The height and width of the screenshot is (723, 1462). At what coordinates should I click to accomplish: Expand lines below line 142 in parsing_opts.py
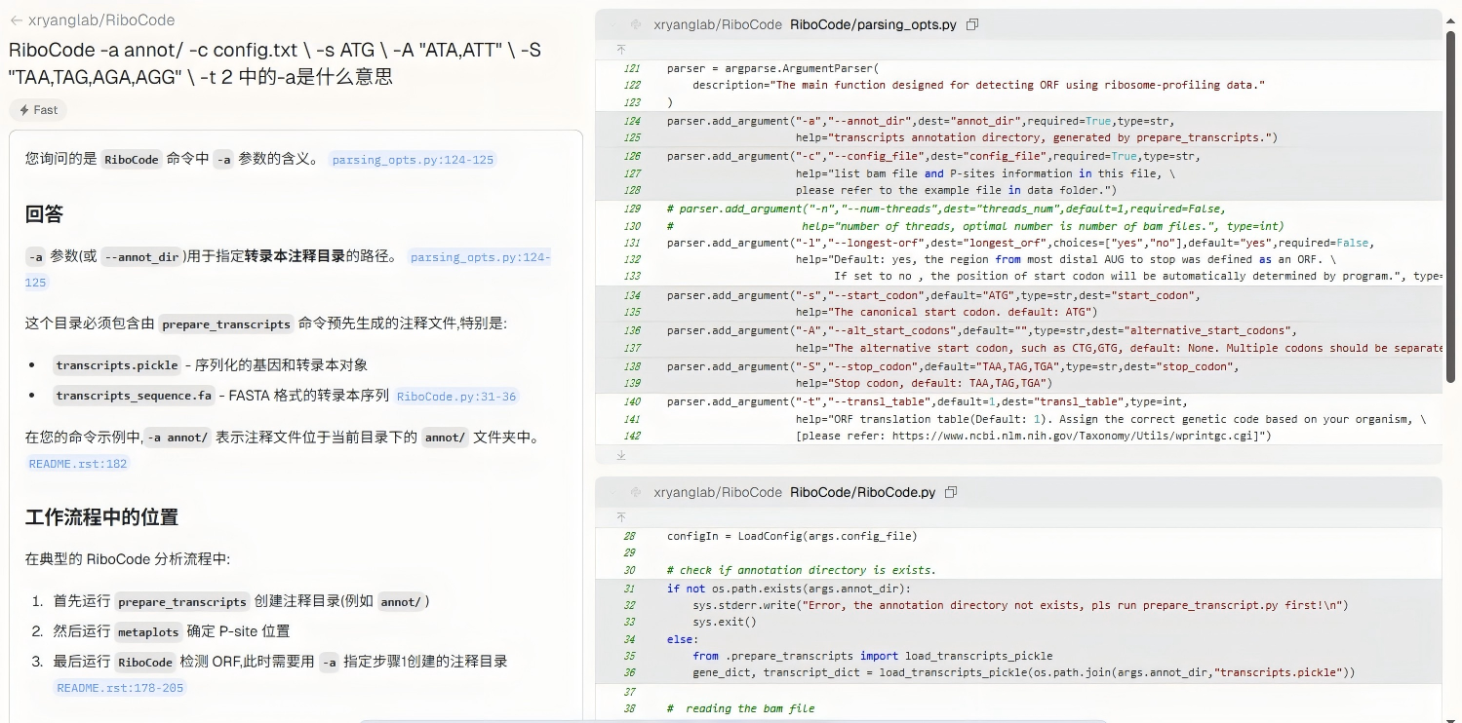tap(621, 454)
